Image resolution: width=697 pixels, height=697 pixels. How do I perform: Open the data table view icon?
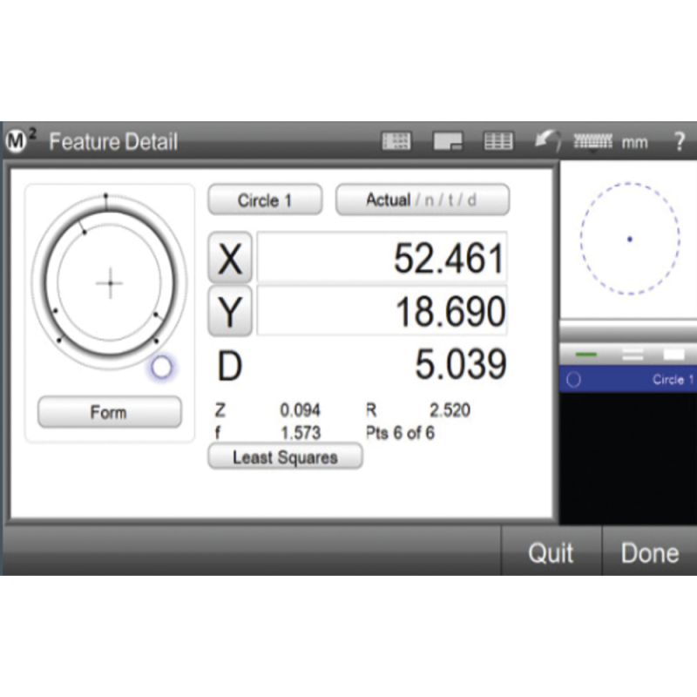[498, 142]
